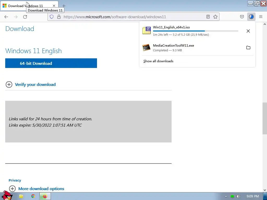This screenshot has width=267, height=200.
Task: Click the Download heading text
Action: 20,29
